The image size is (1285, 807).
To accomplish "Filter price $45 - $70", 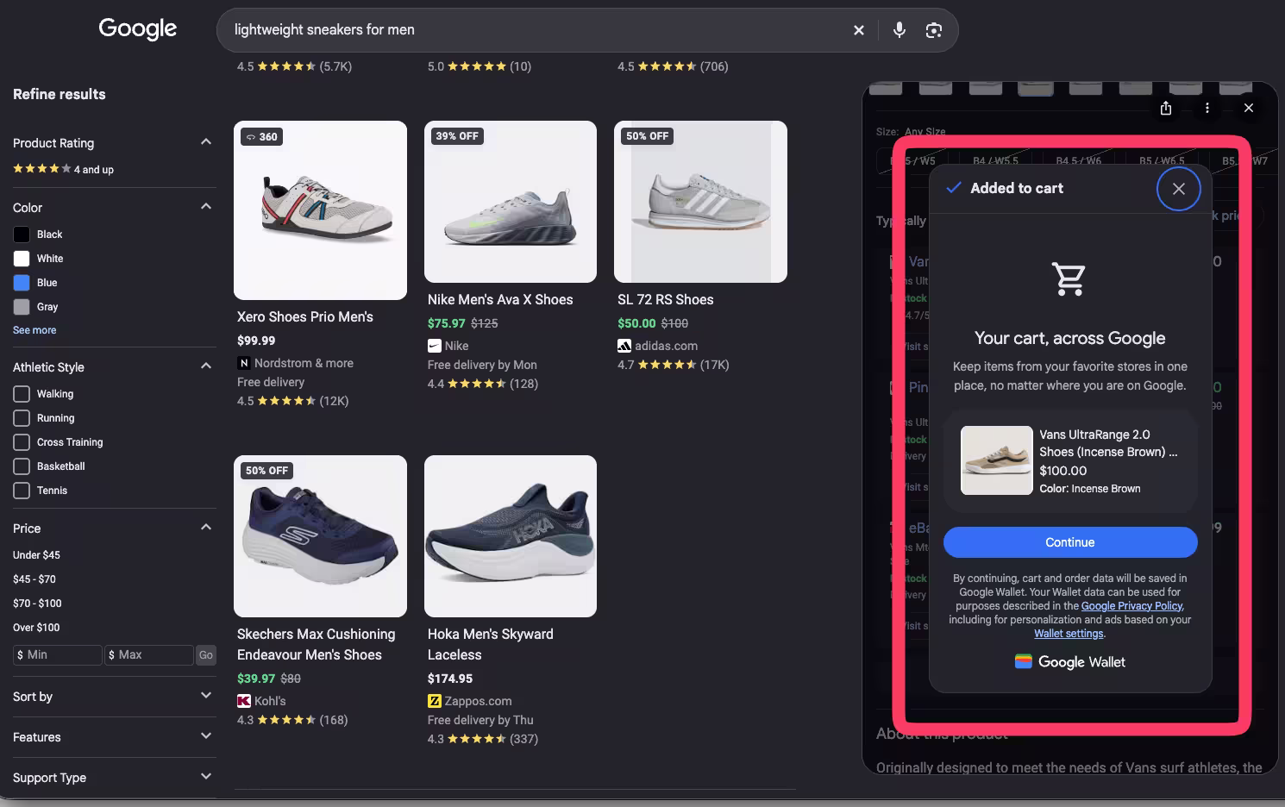I will pos(34,579).
